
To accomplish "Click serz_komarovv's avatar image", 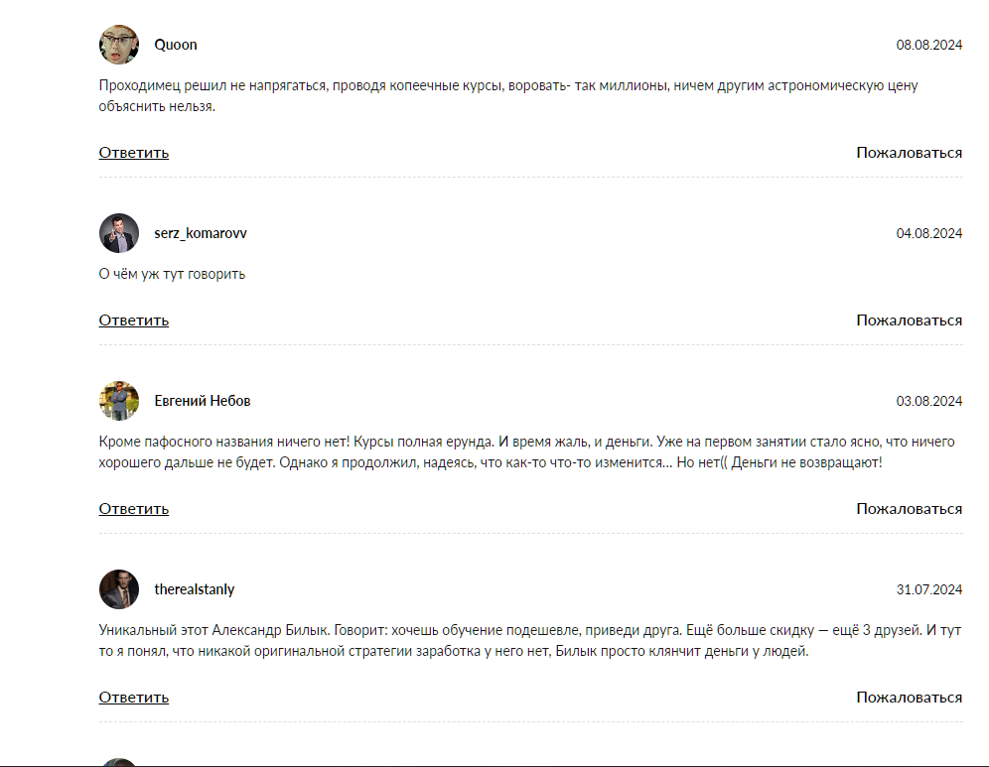I will click(x=119, y=233).
